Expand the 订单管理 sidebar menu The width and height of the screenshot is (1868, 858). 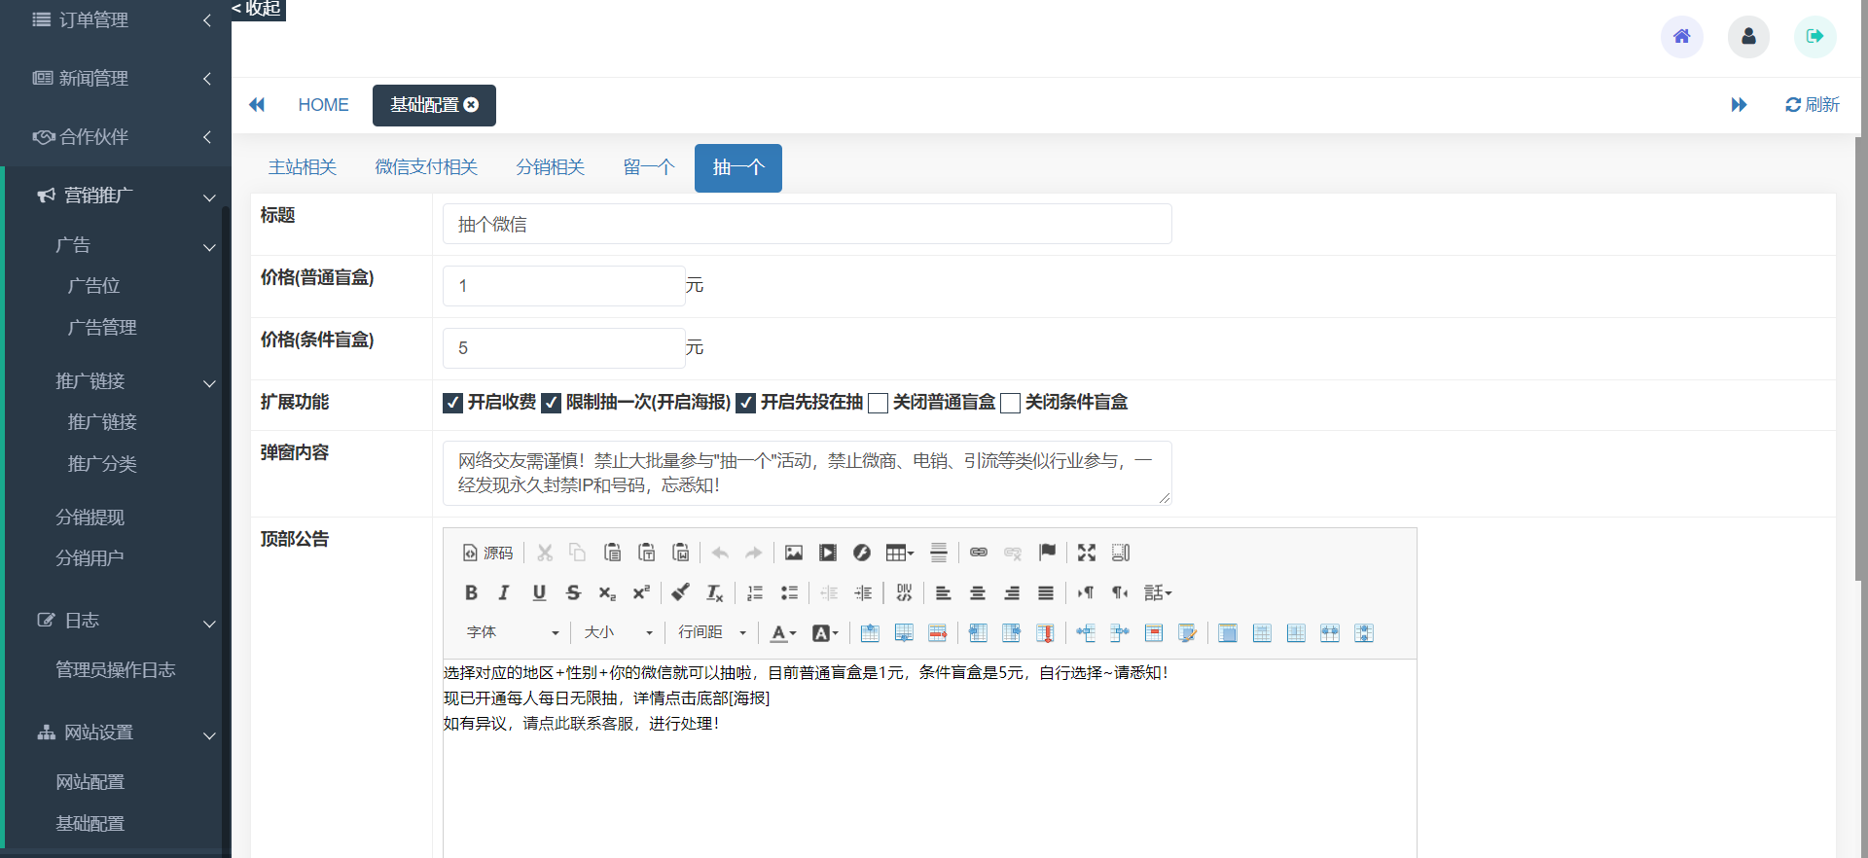click(116, 19)
